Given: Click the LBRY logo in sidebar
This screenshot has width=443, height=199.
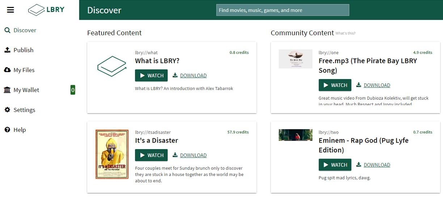Looking at the screenshot, I should click(46, 10).
